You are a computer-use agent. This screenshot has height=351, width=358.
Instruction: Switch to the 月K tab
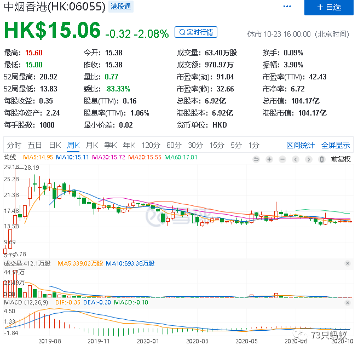(x=92, y=145)
